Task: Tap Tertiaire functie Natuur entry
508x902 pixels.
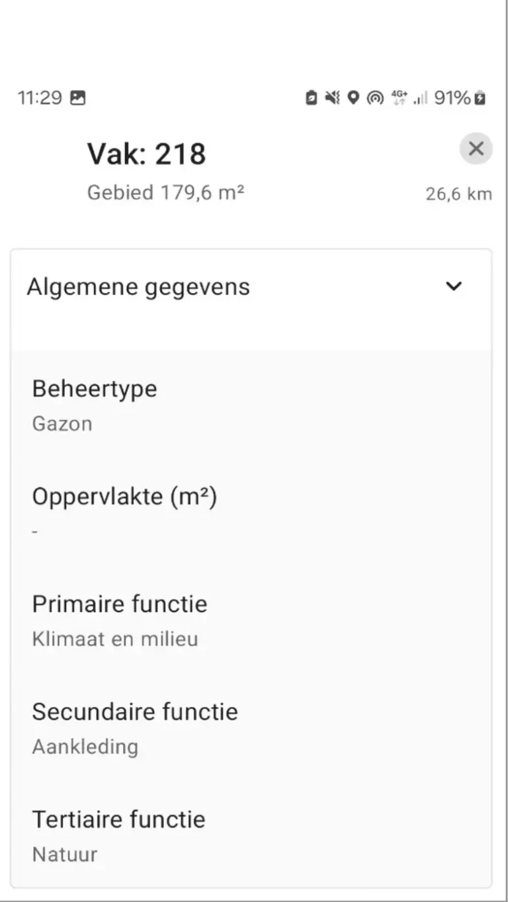Action: coord(118,836)
